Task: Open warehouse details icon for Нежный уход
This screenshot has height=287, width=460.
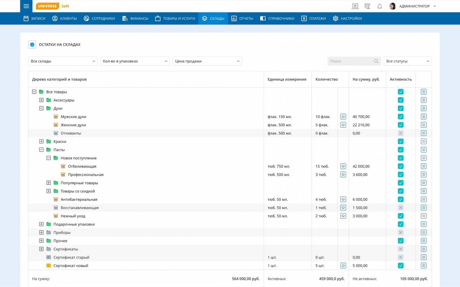Action: pos(343,216)
